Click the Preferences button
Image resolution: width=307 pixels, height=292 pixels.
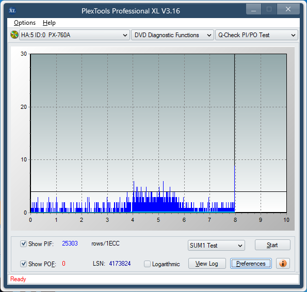tap(251, 264)
